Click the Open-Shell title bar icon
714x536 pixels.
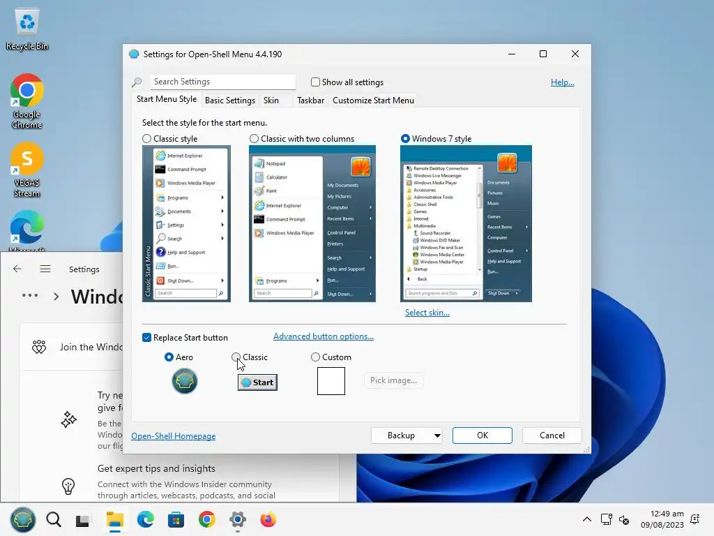134,54
